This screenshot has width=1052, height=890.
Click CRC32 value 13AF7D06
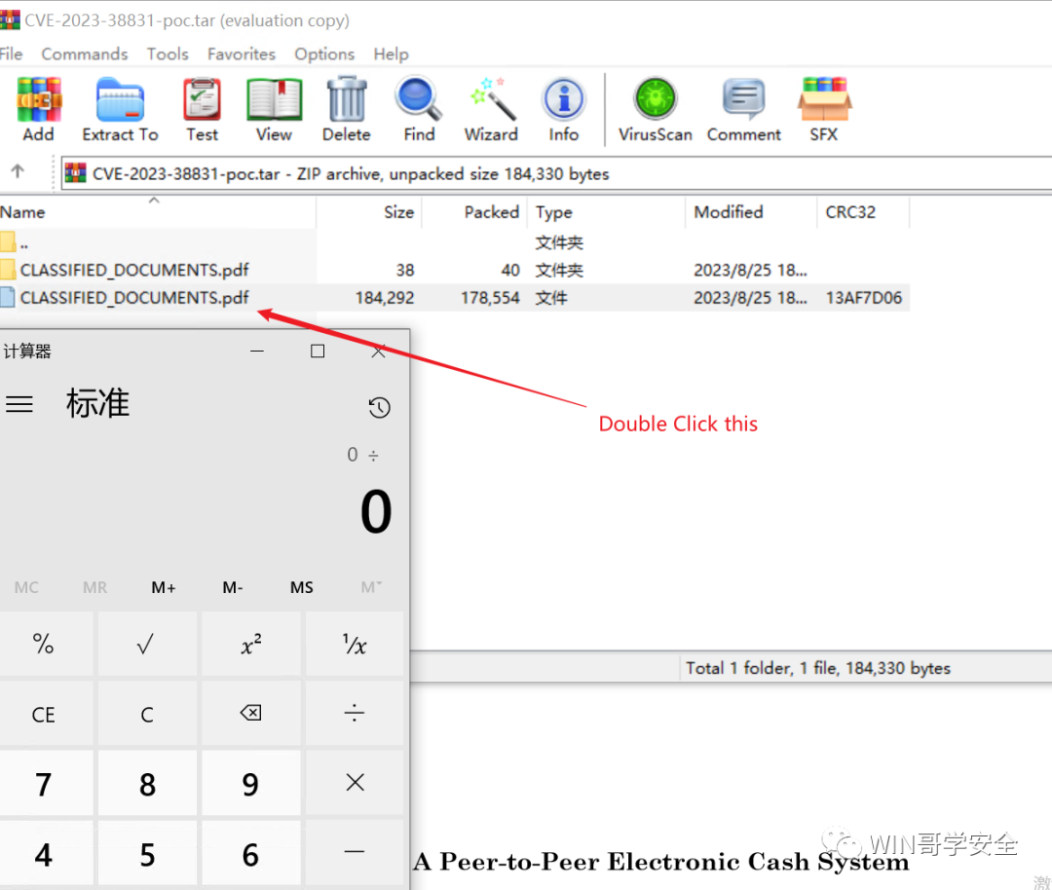(863, 298)
